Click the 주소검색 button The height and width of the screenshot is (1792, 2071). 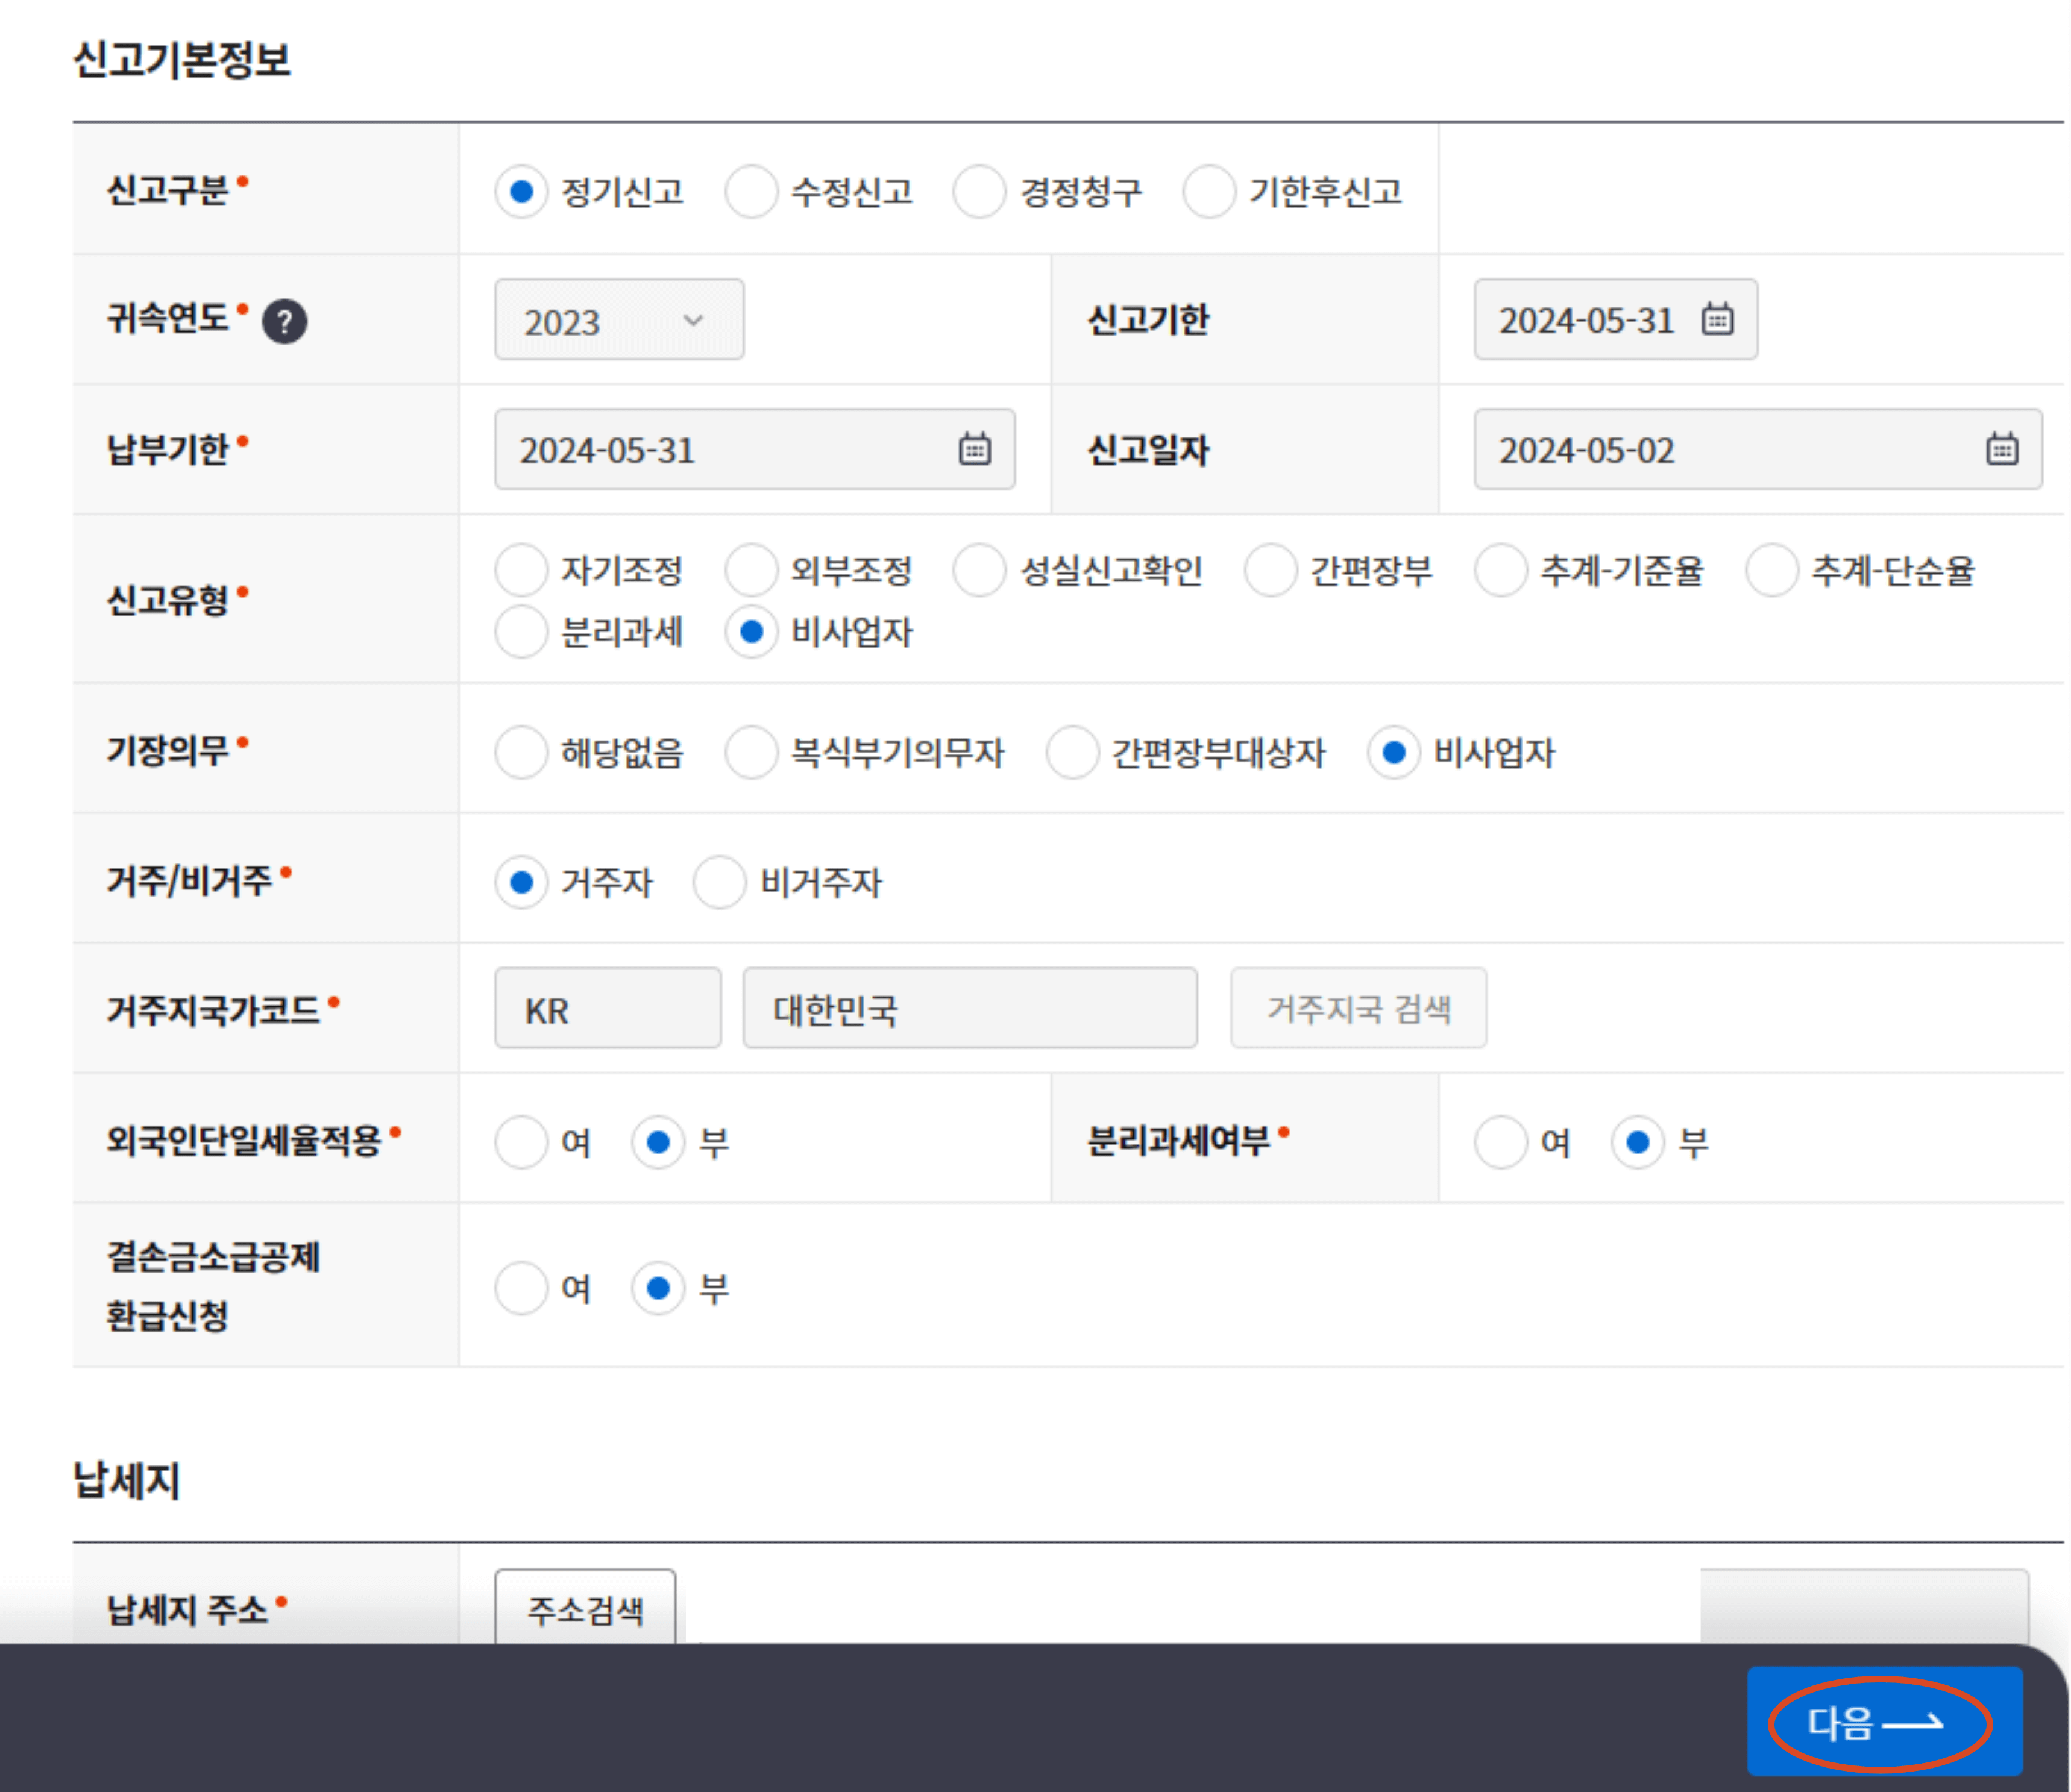tap(584, 1609)
